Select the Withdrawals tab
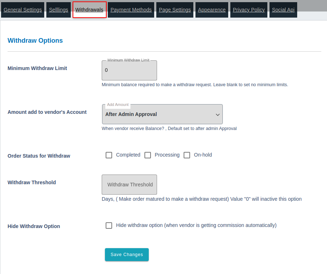 coord(89,10)
